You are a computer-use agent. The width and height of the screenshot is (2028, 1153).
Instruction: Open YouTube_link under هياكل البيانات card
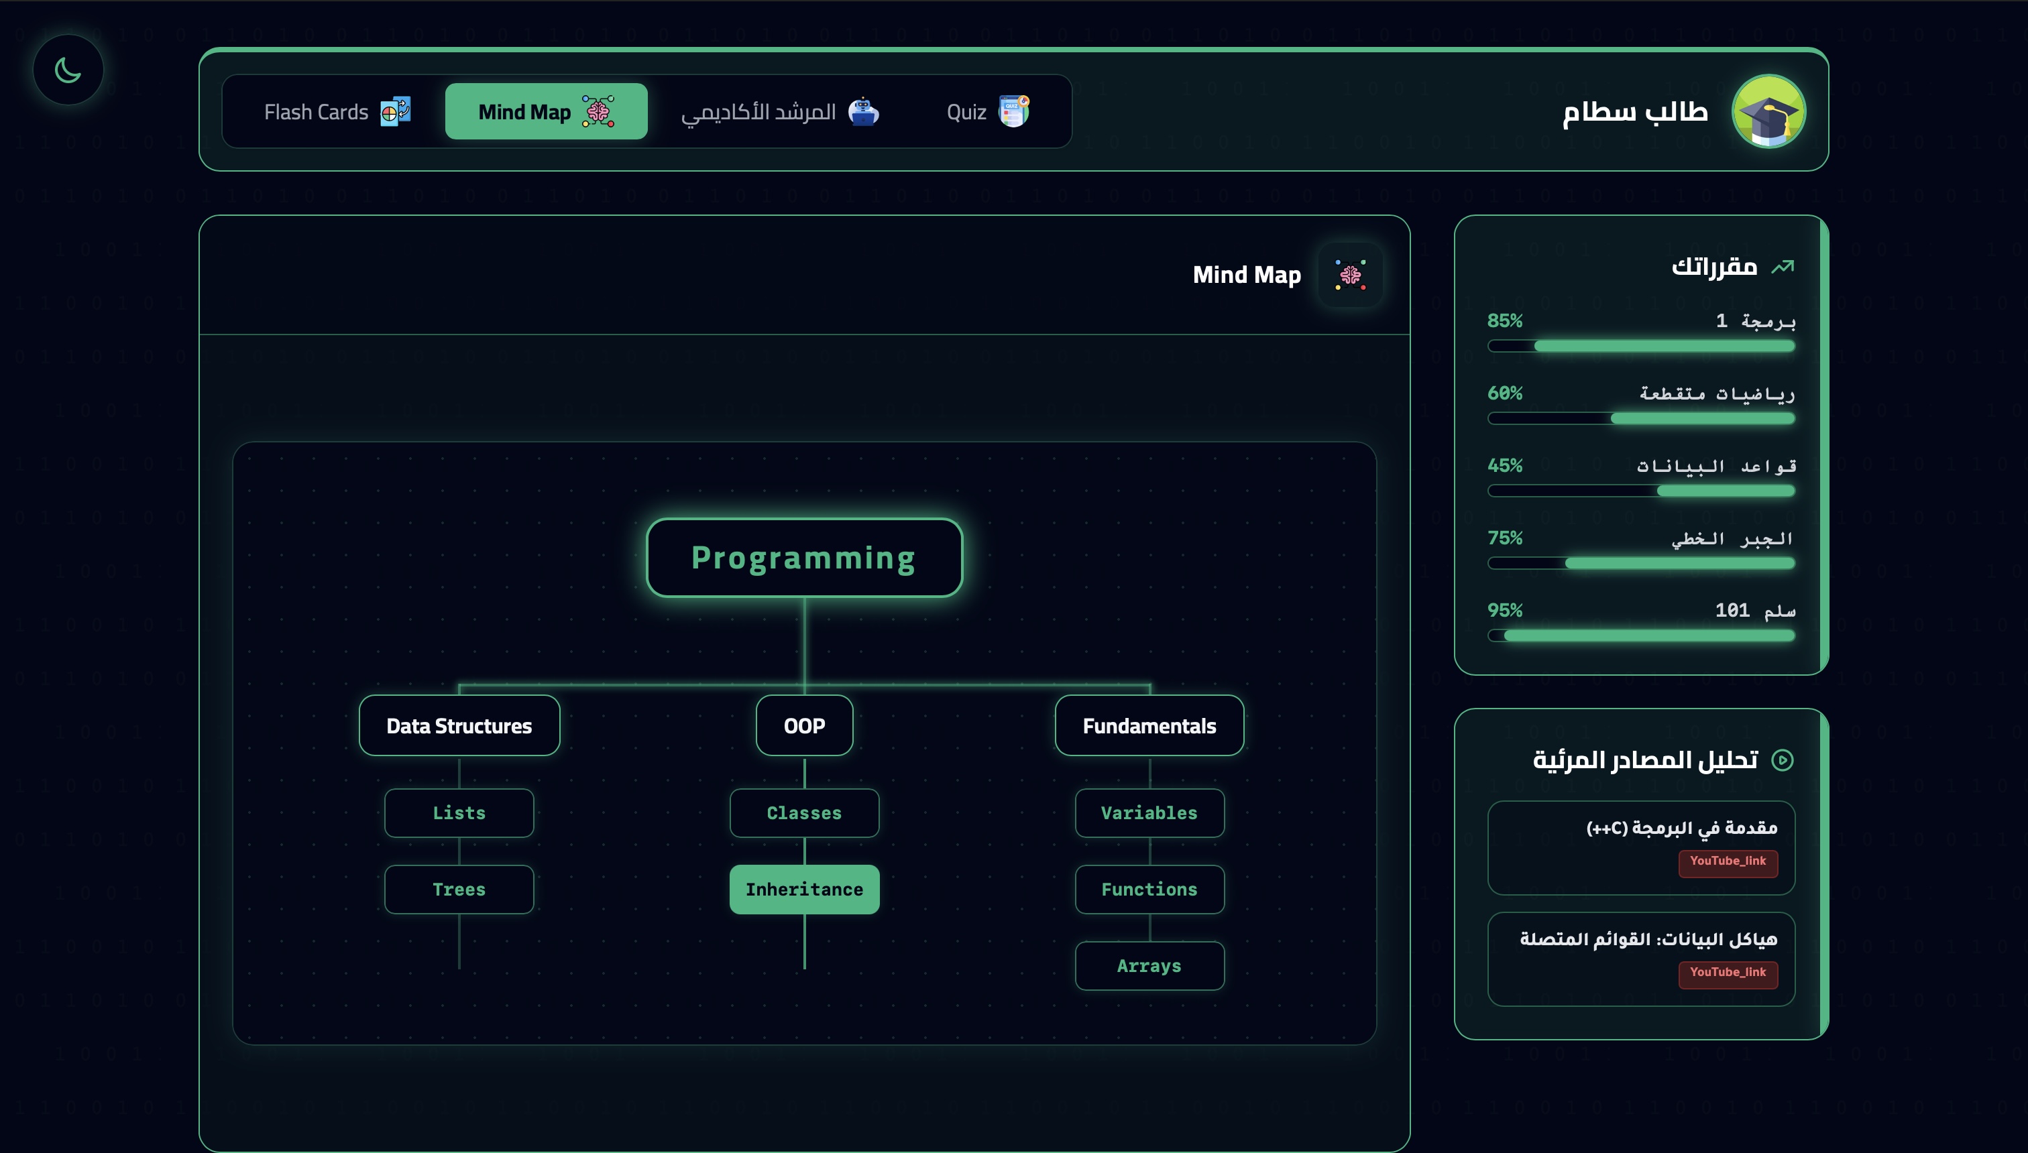click(x=1728, y=973)
